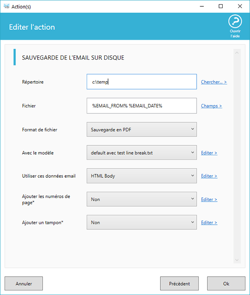Viewport: 250px width, 295px height.
Task: Click the Répertoire label
Action: click(33, 82)
